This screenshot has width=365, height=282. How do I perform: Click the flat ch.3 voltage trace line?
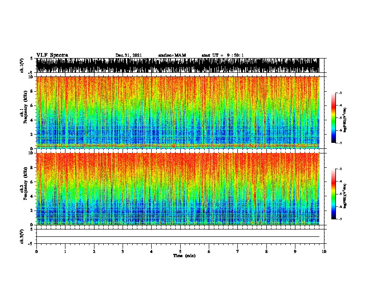point(178,237)
